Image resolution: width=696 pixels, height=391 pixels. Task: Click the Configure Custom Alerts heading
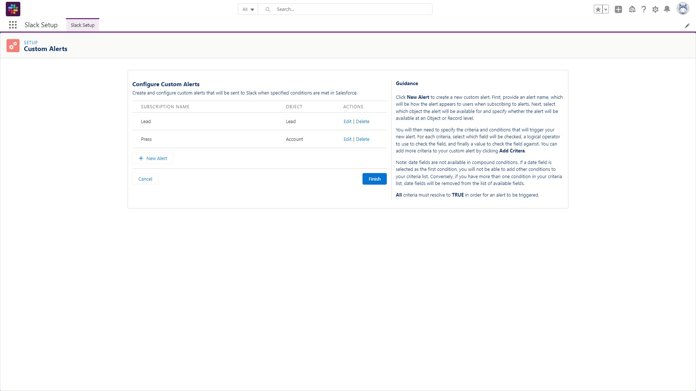(166, 84)
